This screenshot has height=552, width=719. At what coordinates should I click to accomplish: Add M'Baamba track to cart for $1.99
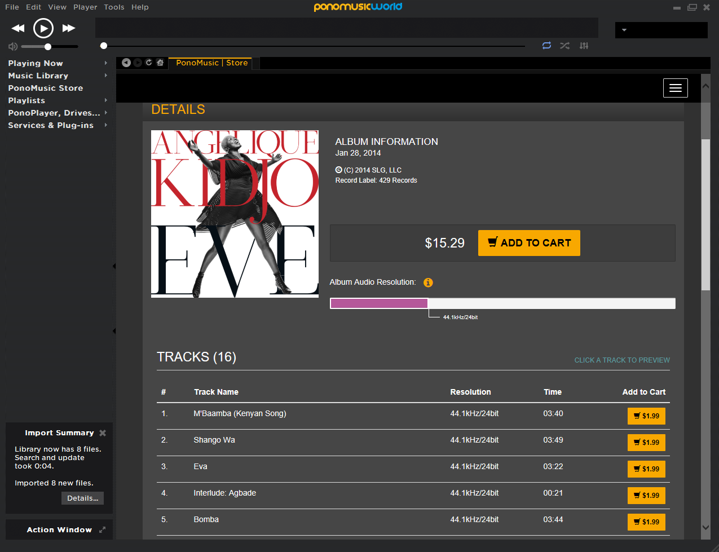[646, 416]
